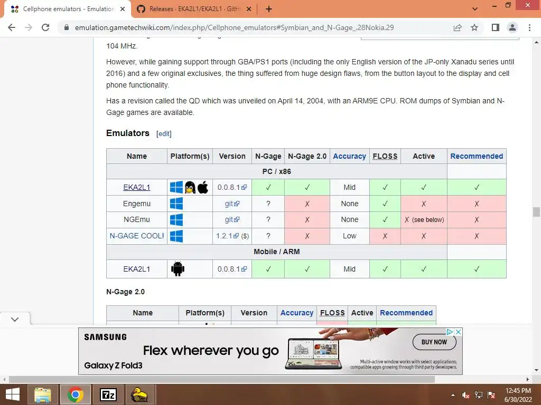The image size is (541, 405).
Task: Click the Windows icon in NGEmu row
Action: (176, 220)
